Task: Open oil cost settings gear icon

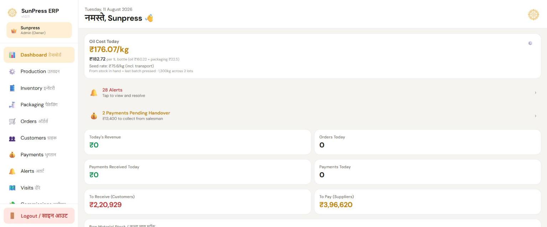Action: [530, 43]
